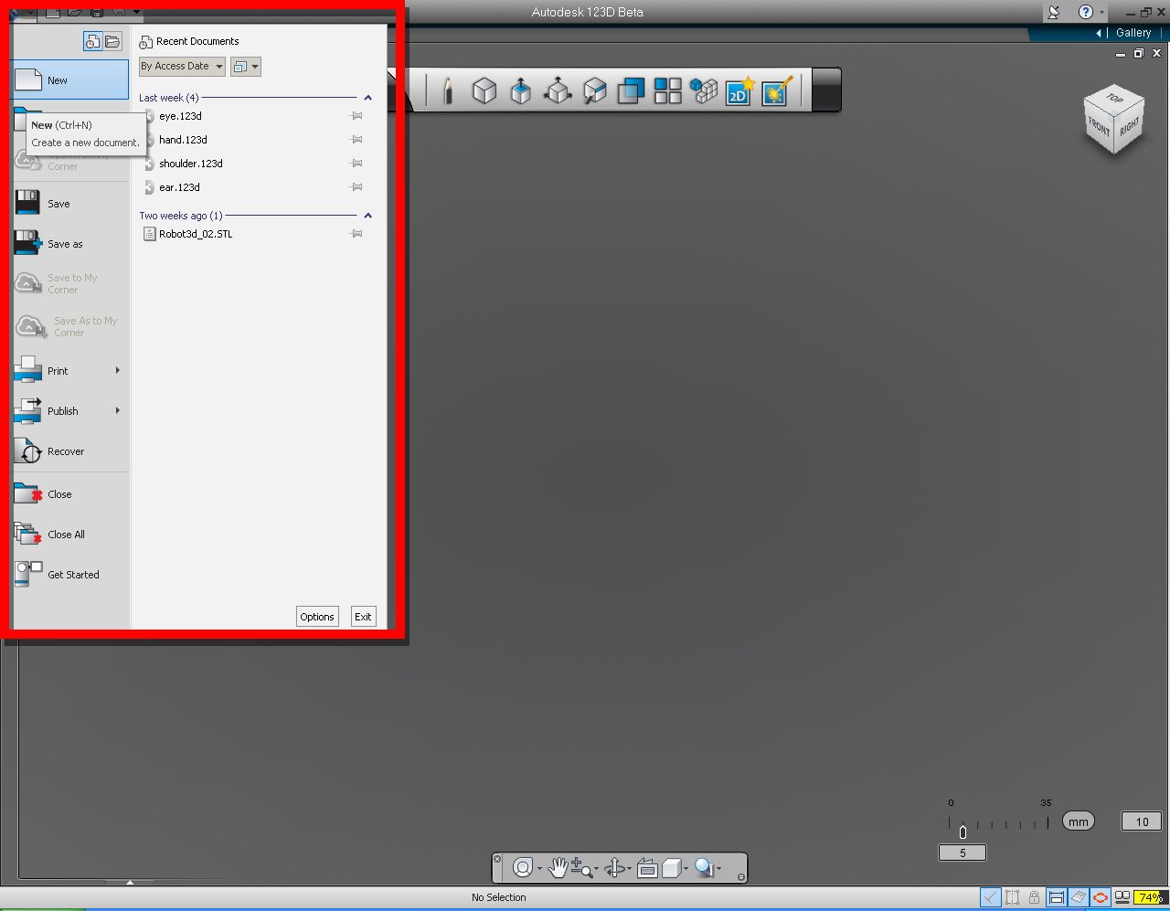Pin the recent file eye.123d
The image size is (1170, 911).
(x=356, y=115)
